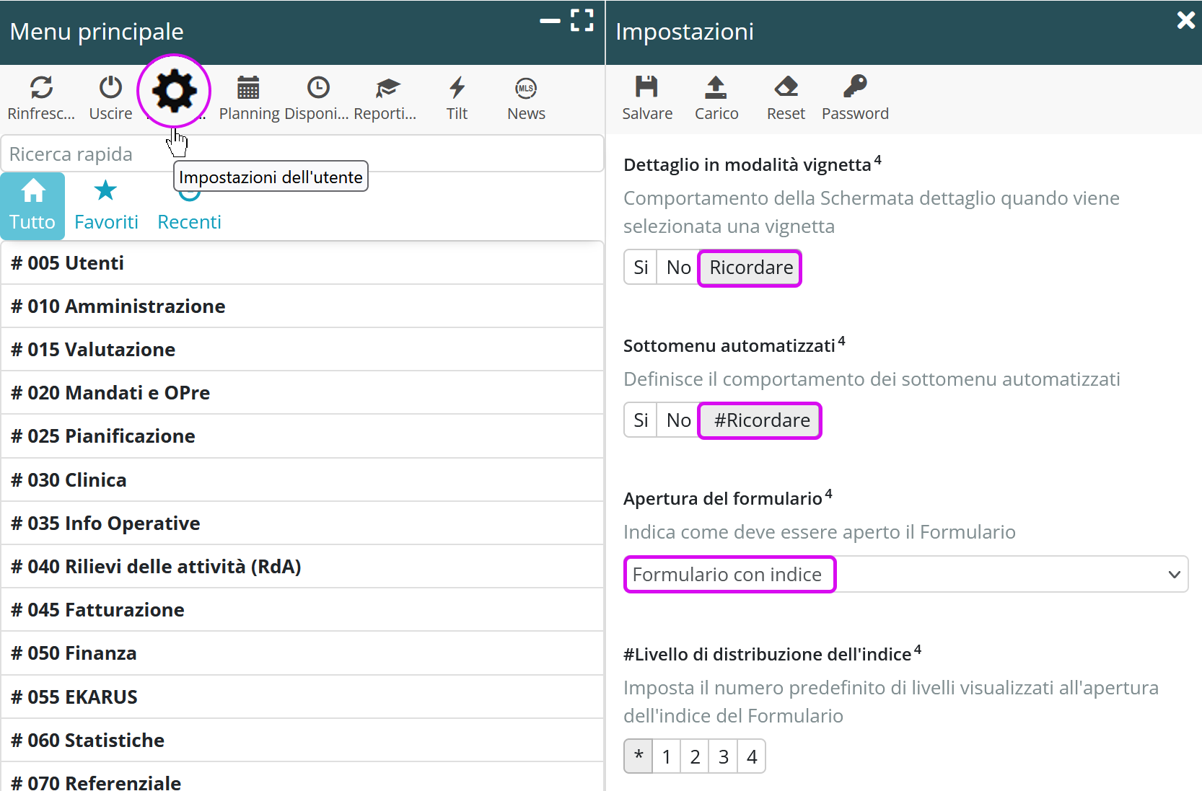Open user settings gear icon
The height and width of the screenshot is (791, 1202).
tap(174, 92)
